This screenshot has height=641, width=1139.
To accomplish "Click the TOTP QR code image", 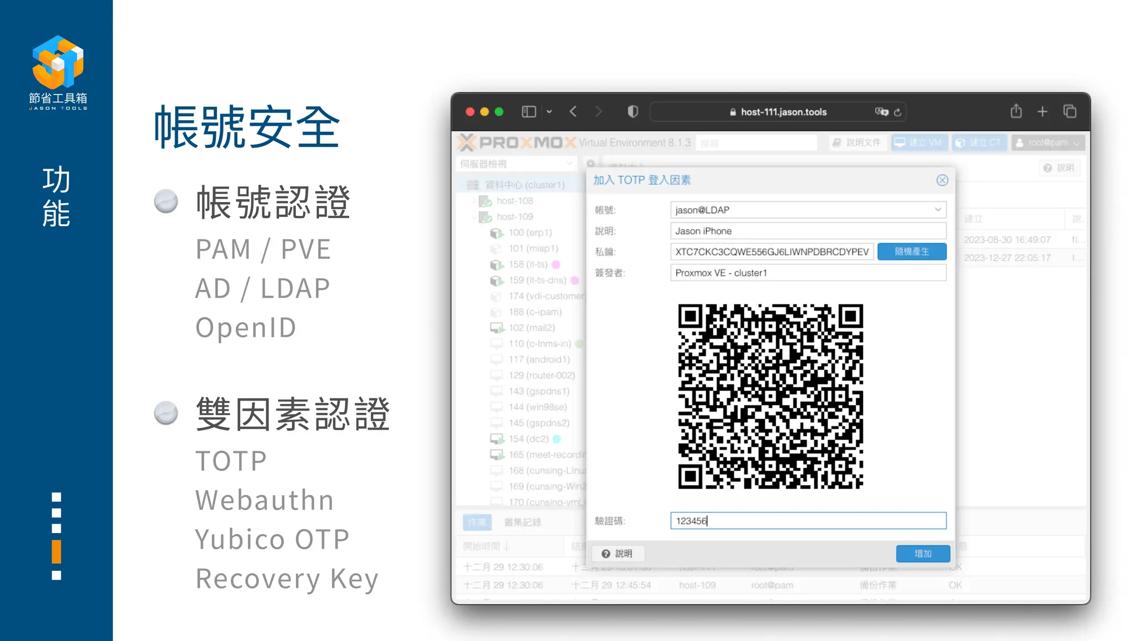I will pyautogui.click(x=770, y=396).
